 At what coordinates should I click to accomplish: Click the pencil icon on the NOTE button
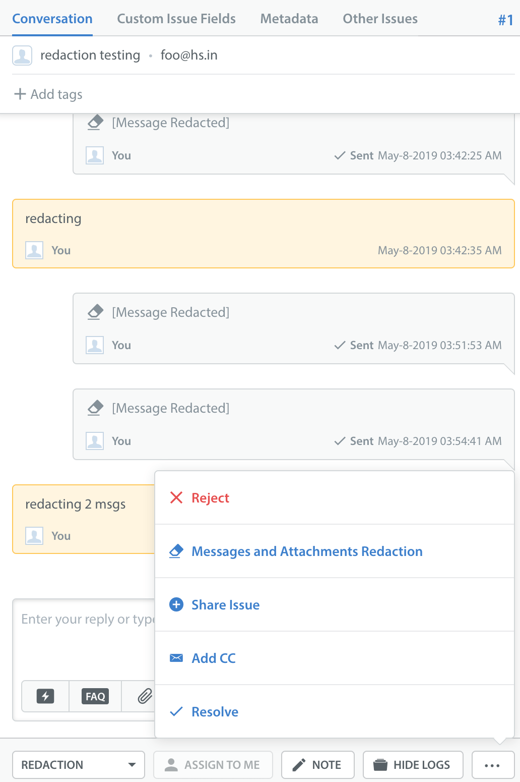(x=300, y=764)
